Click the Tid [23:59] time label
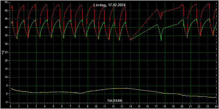Screen dimensions: 219x109 click(x=115, y=100)
